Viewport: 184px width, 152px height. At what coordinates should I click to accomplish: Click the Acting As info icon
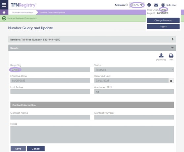tap(127, 5)
